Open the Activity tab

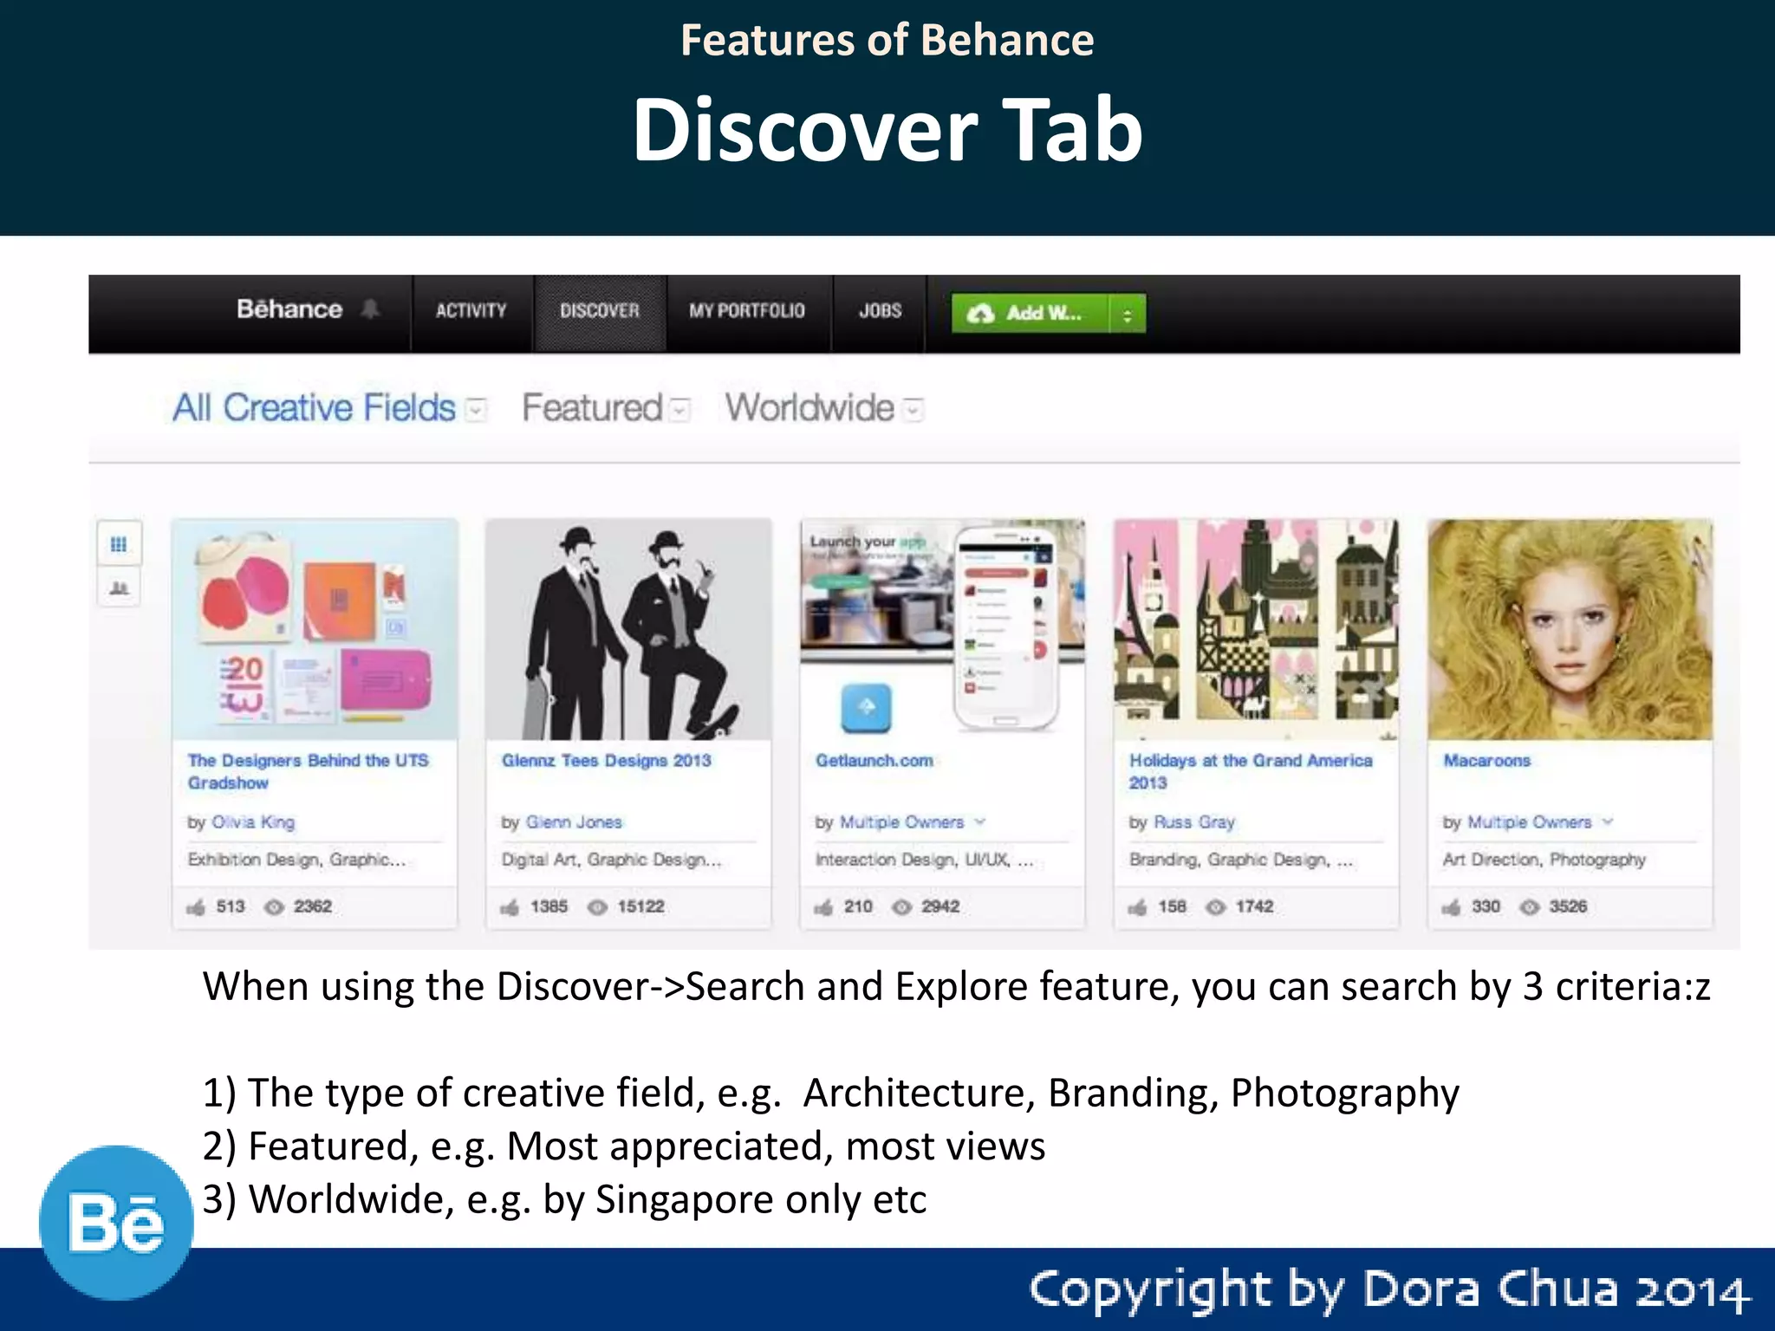(471, 311)
